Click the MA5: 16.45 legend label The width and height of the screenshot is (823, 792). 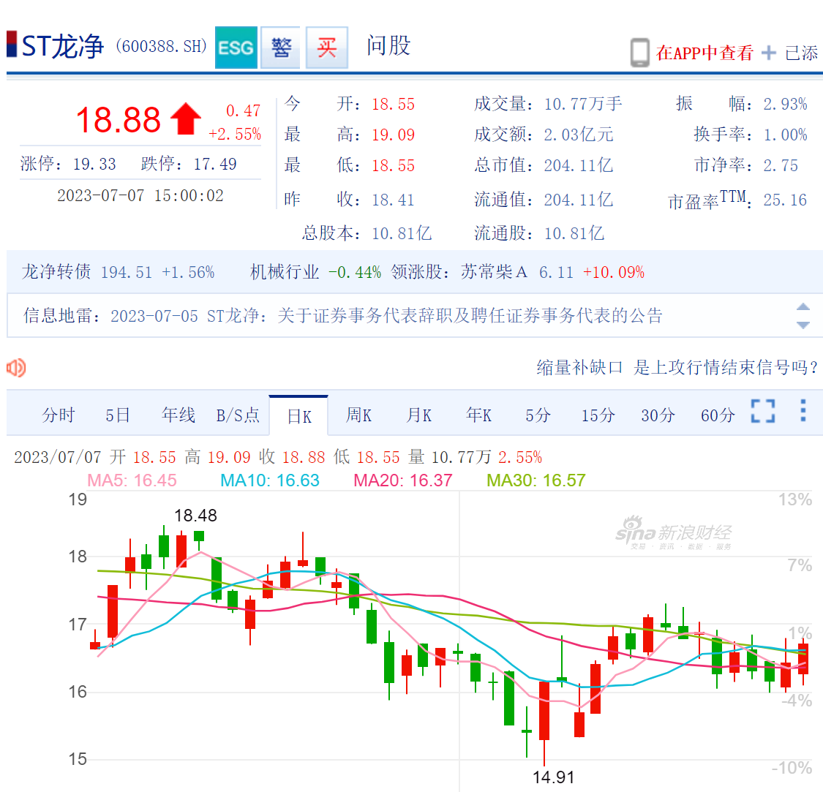coord(132,480)
